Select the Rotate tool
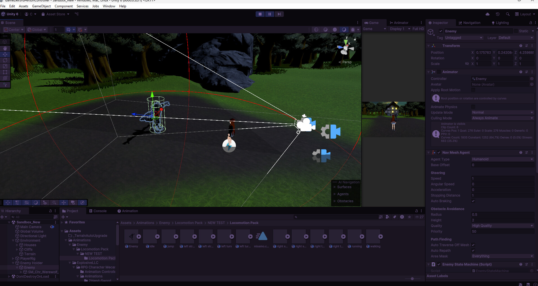The image size is (538, 286). (5, 60)
